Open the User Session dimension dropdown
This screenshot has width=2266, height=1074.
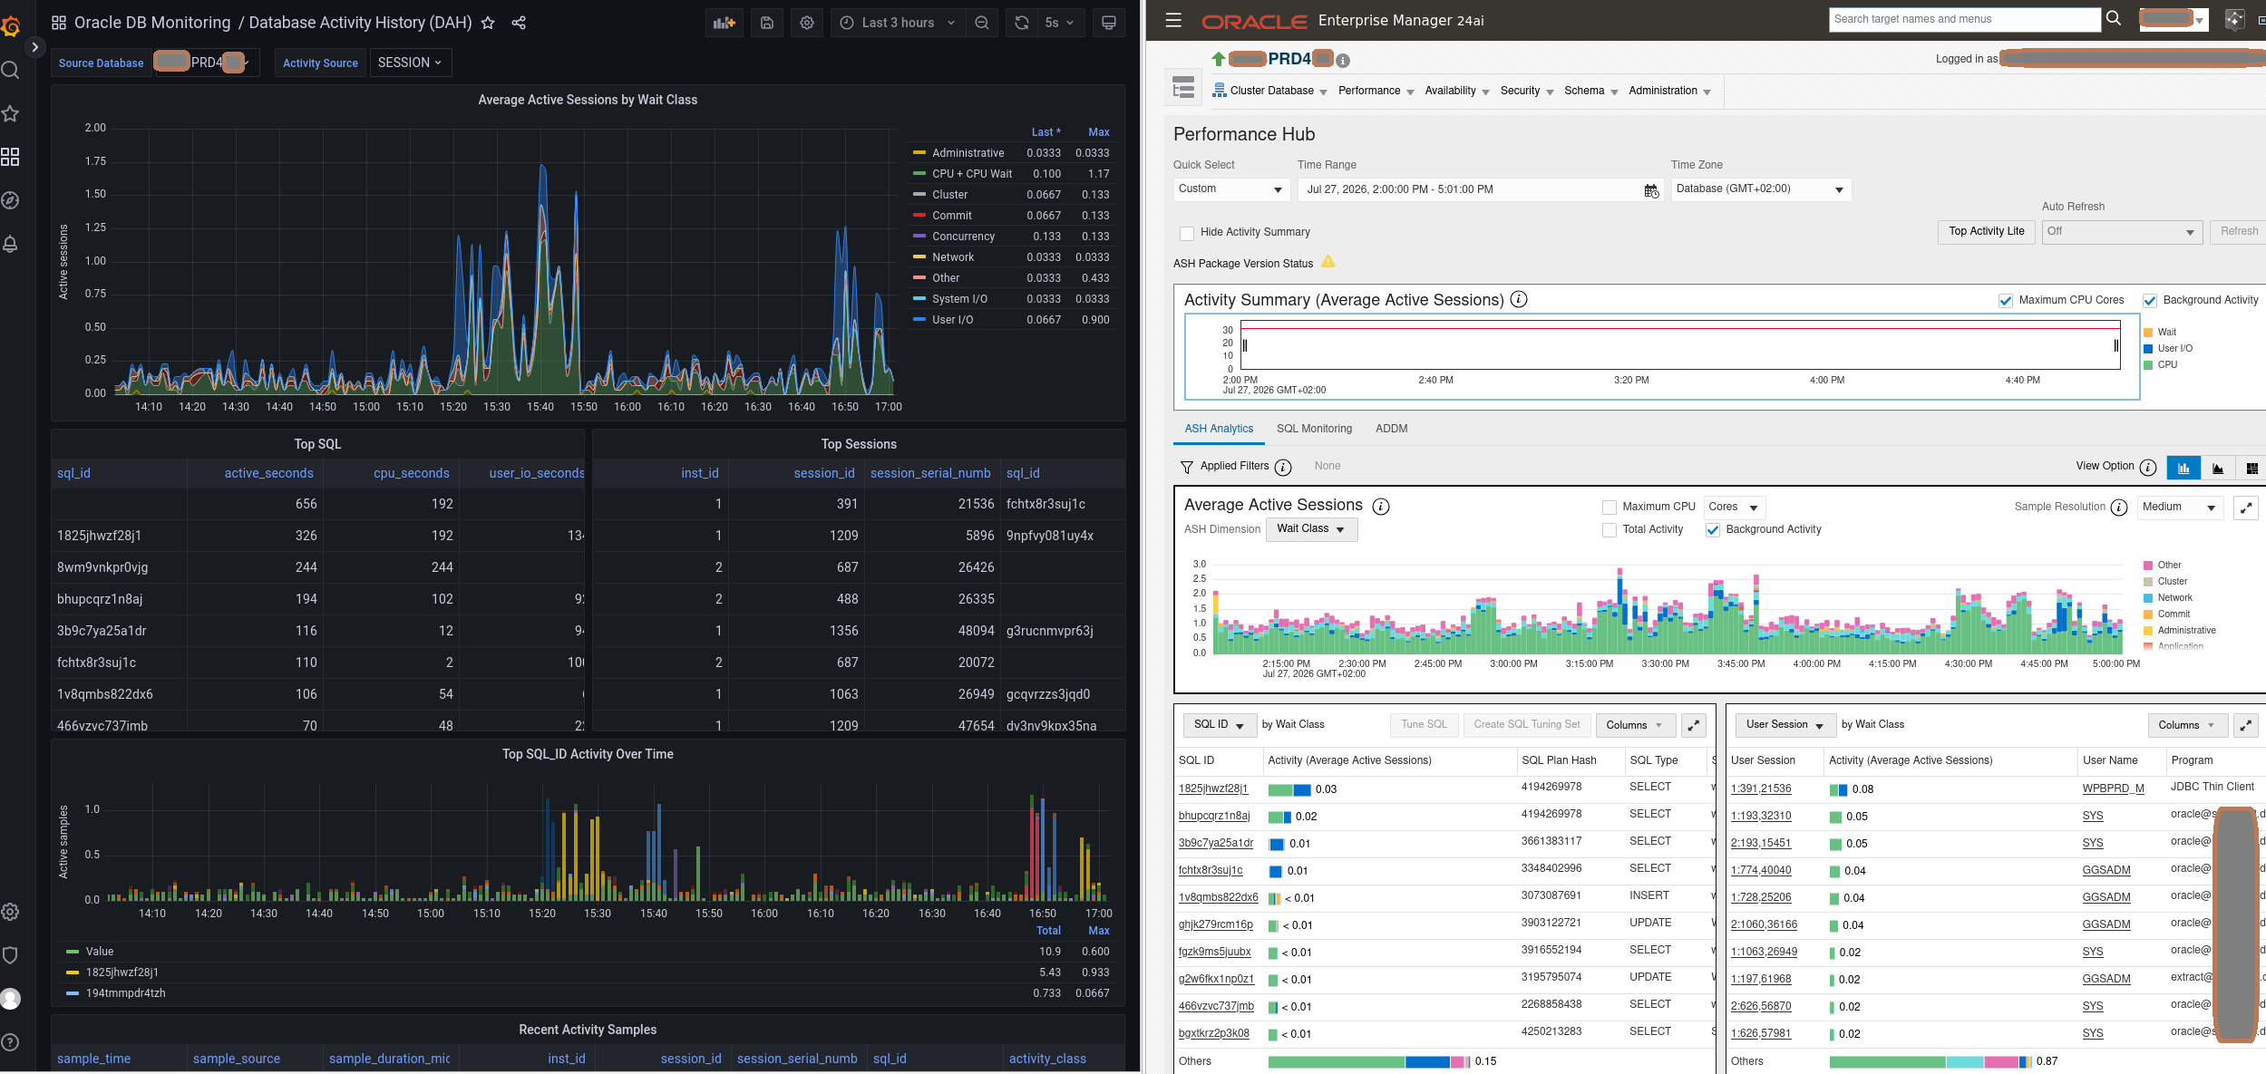click(x=1785, y=725)
